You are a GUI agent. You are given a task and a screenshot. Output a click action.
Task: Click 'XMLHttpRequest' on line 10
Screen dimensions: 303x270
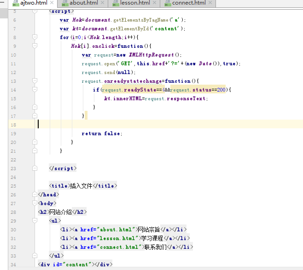click(x=151, y=55)
